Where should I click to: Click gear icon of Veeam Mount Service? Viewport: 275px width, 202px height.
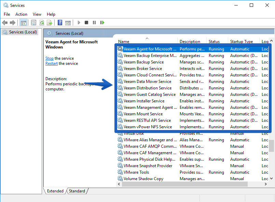120,114
